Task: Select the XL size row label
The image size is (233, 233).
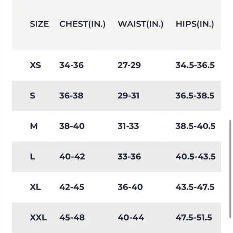Action: [35, 187]
